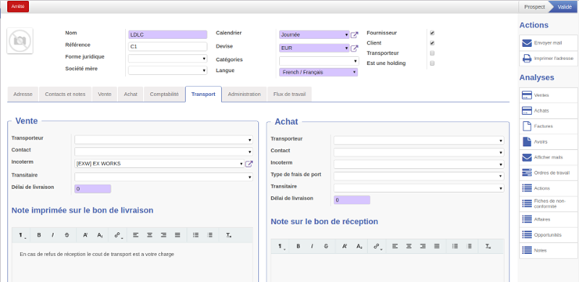
Task: Open external link next to Incoterm EX WORKS
Action: tap(249, 164)
